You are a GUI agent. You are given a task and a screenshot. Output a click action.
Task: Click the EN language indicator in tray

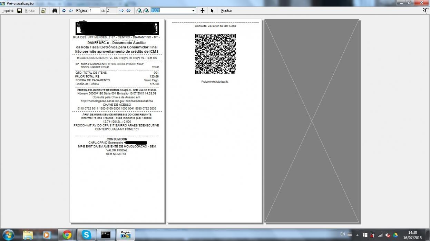pos(343,234)
